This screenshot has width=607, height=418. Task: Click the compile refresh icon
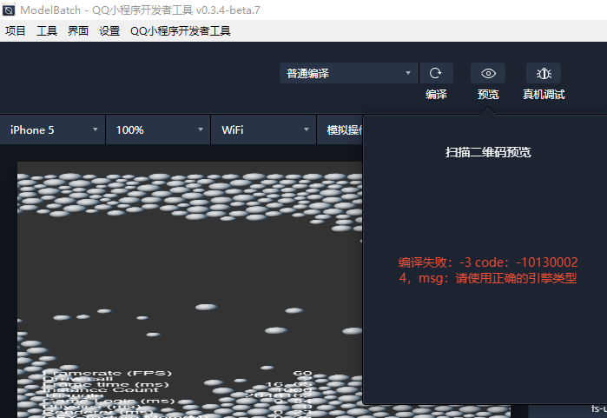(x=436, y=73)
